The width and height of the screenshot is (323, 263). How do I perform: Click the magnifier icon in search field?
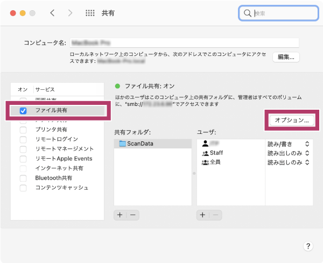tap(247, 13)
